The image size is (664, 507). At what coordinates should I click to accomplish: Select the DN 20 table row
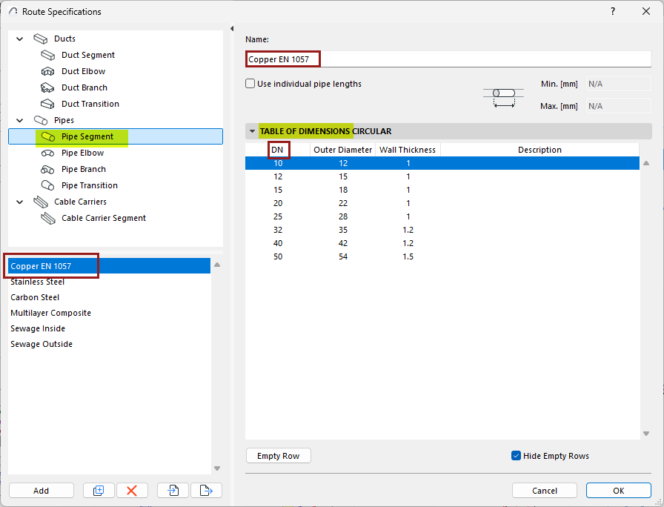tap(442, 203)
